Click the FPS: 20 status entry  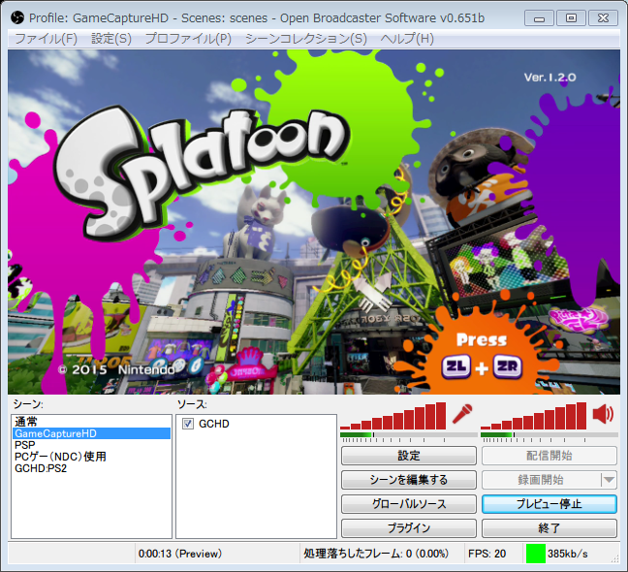(x=487, y=554)
